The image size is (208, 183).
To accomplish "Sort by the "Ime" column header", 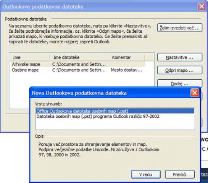I will [30, 57].
